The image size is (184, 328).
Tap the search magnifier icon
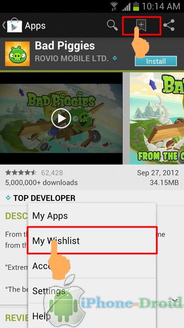[x=112, y=25]
